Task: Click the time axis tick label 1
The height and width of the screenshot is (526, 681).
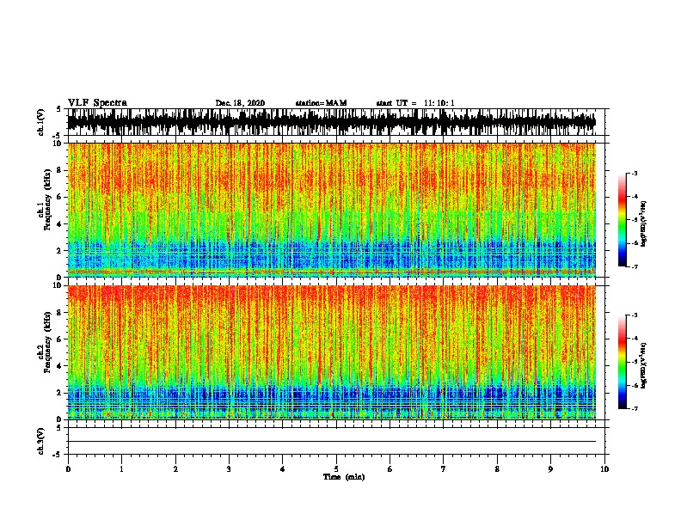Action: 121,469
